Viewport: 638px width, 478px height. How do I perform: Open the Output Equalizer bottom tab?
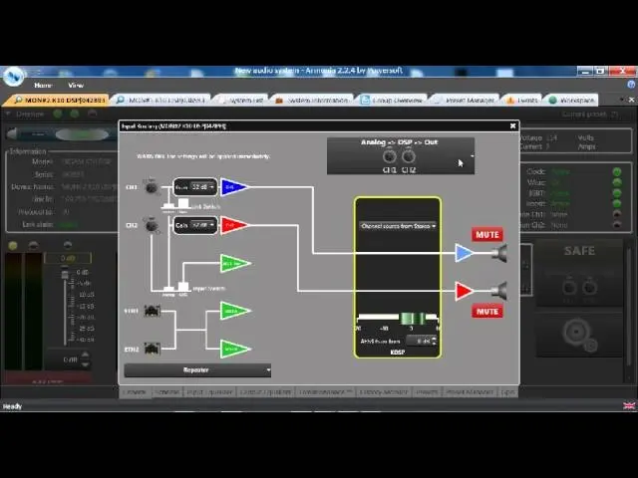[x=266, y=392]
